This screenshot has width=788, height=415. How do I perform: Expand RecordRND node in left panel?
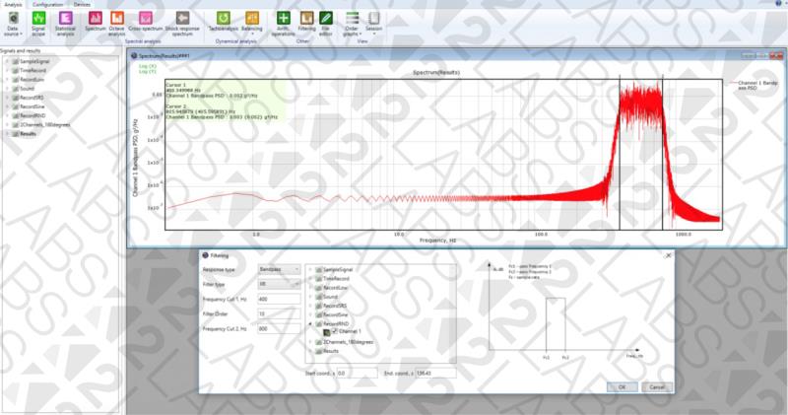pyautogui.click(x=7, y=115)
